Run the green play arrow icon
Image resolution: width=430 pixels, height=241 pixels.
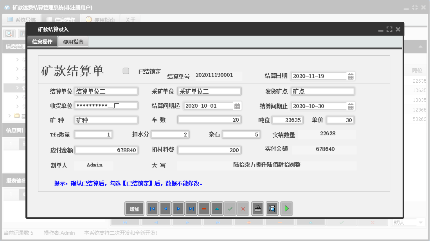coord(286,209)
